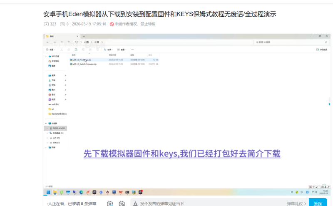
Task: Click the new tab plus button in Explorer
Action: [x=84, y=36]
